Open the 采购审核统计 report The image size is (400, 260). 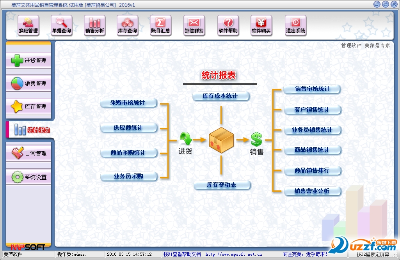pos(128,103)
